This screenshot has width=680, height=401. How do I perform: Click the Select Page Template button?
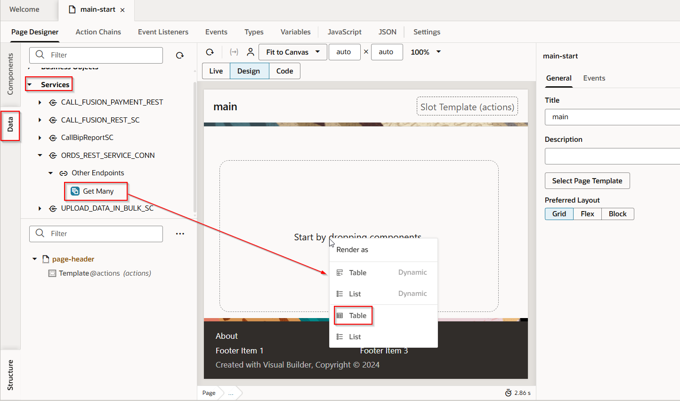coord(587,181)
